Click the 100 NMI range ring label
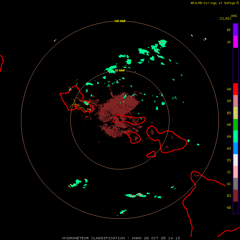This screenshot has height=240, width=240. point(120,21)
